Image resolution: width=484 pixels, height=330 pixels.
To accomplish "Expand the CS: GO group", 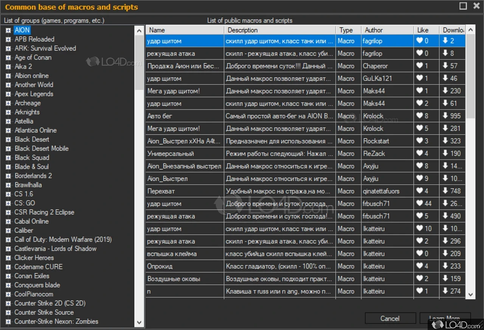I will 8,203.
